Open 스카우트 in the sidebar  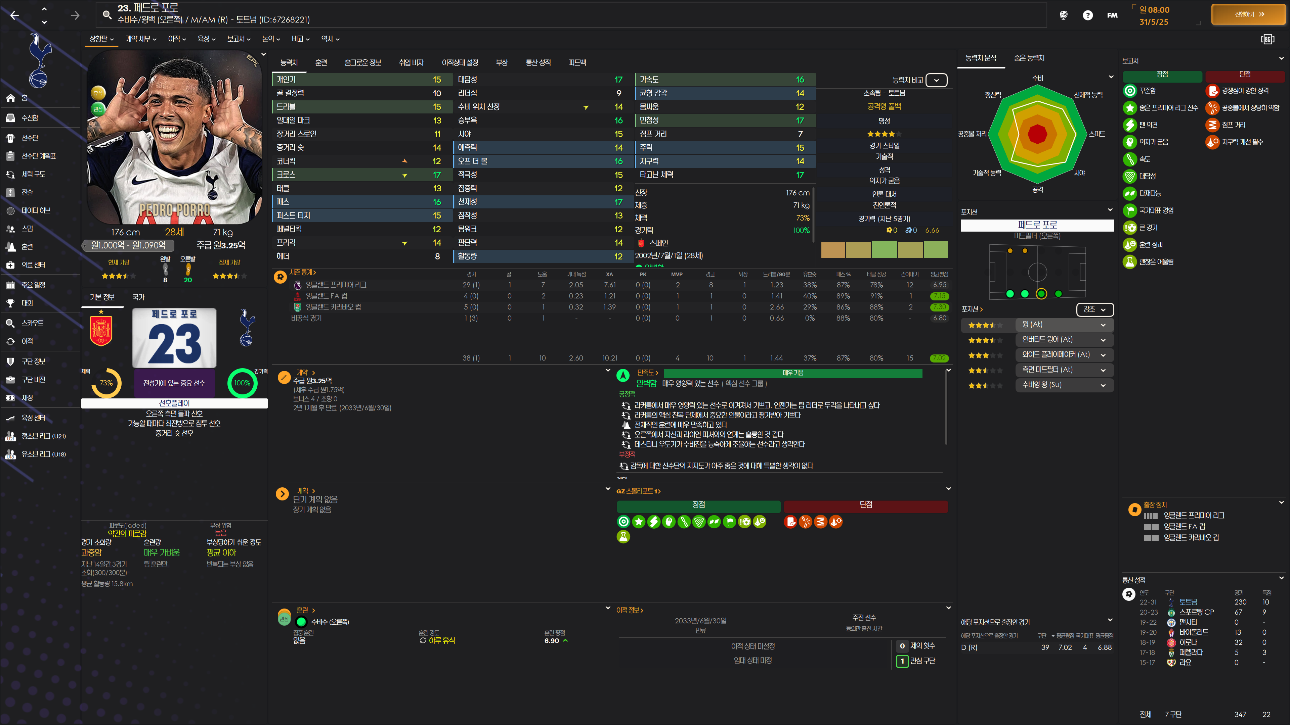[x=32, y=323]
